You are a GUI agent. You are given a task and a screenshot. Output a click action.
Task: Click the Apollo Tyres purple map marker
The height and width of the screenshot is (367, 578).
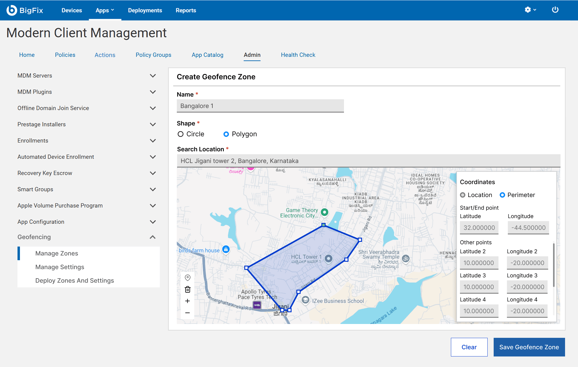[257, 305]
